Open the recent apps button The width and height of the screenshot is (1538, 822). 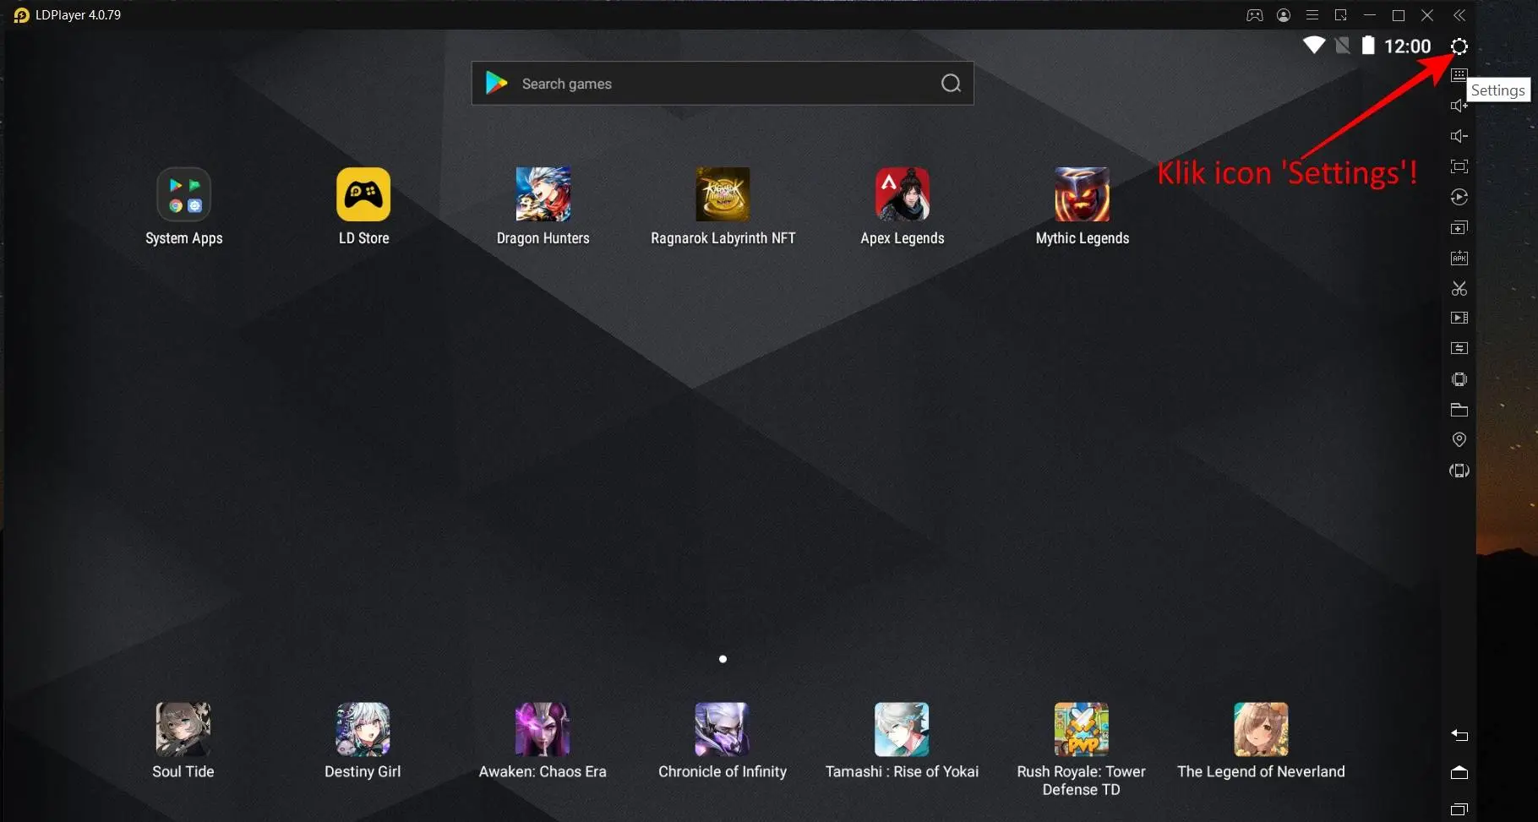coord(1459,809)
